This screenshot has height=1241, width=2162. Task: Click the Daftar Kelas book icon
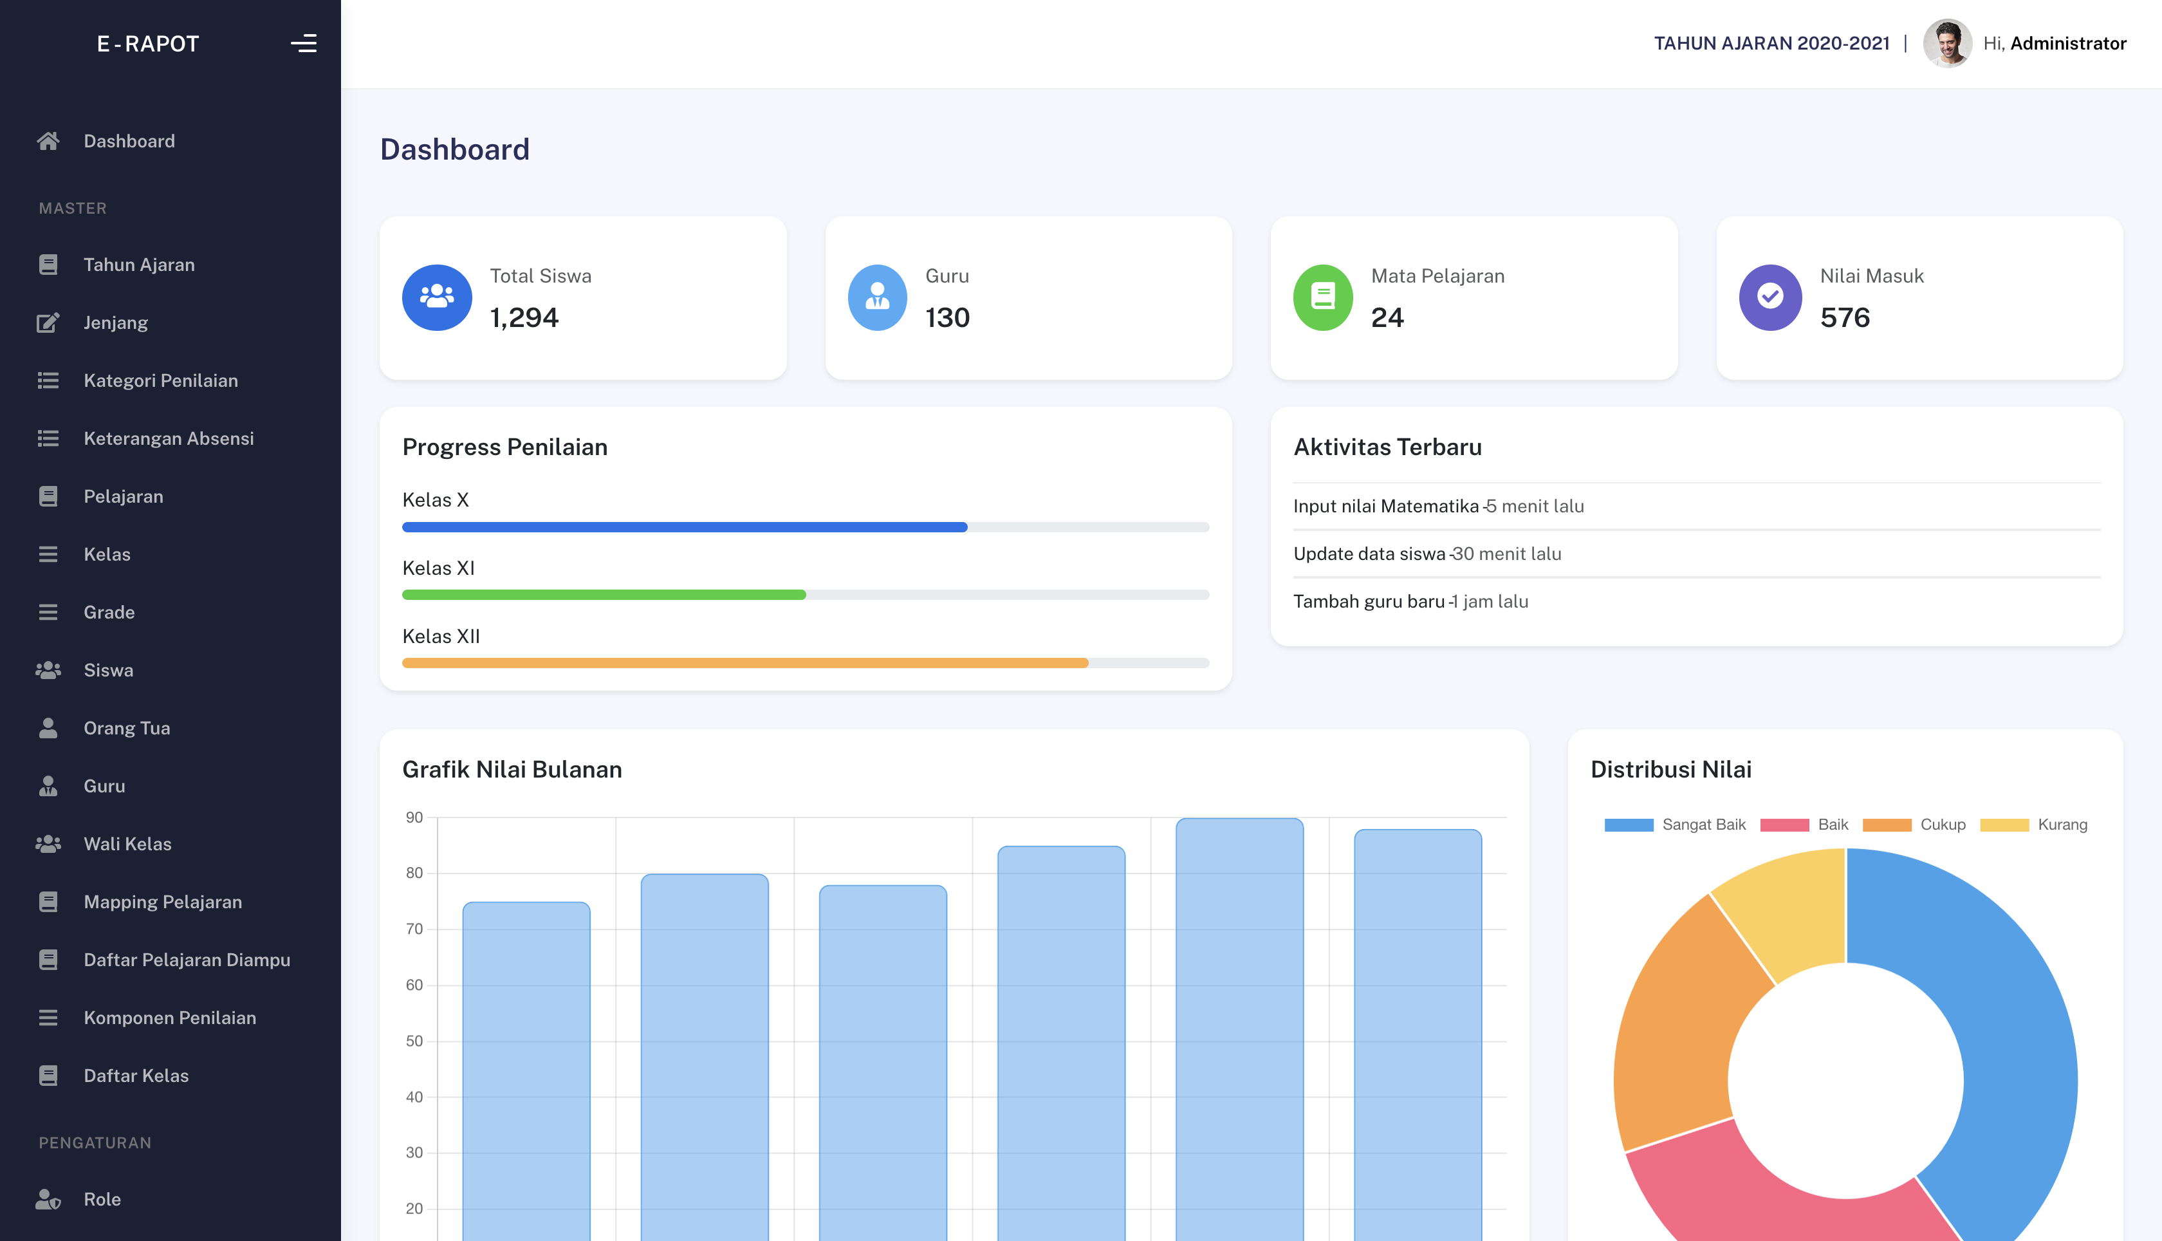pos(48,1076)
